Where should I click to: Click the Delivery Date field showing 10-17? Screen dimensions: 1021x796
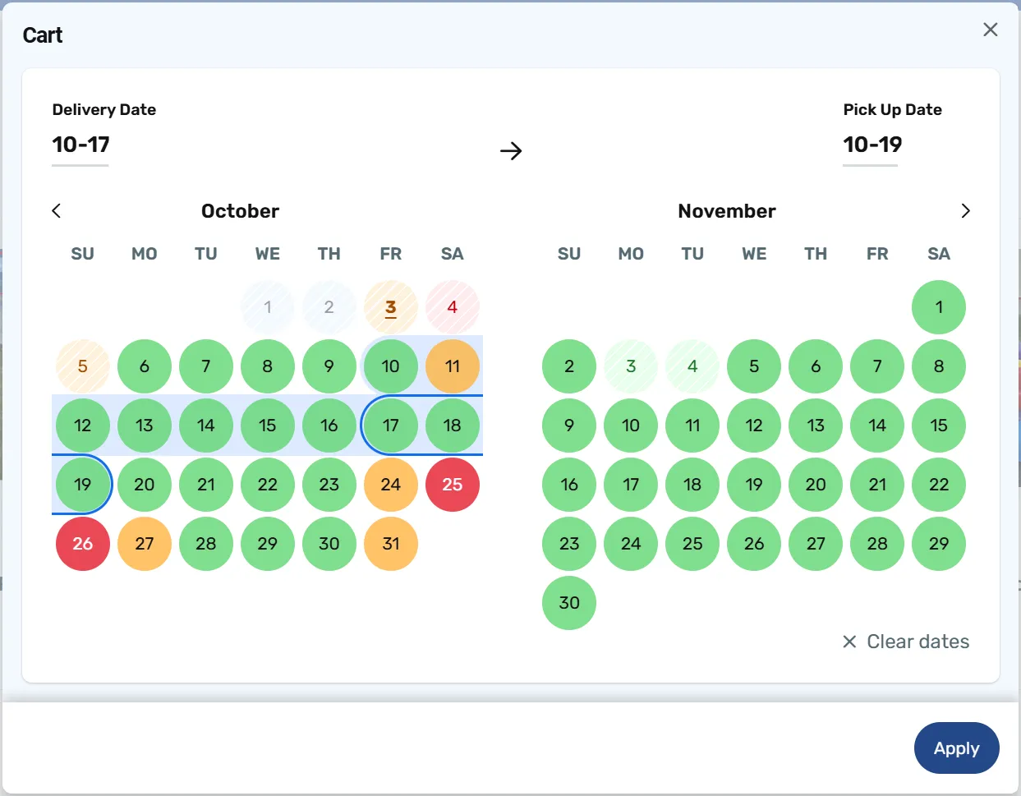point(80,145)
